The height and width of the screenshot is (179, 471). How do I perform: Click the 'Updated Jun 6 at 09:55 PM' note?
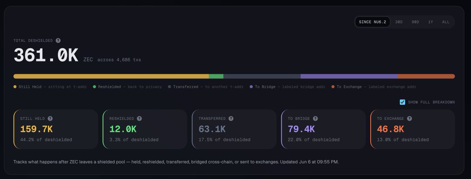click(x=309, y=161)
